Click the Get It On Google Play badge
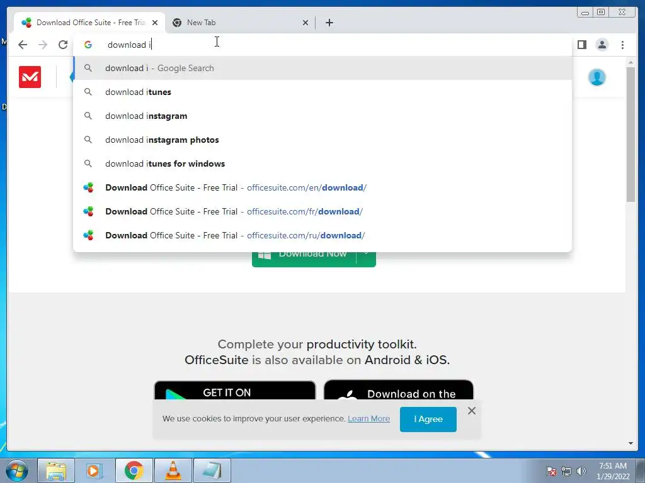This screenshot has width=645, height=483. [x=235, y=390]
